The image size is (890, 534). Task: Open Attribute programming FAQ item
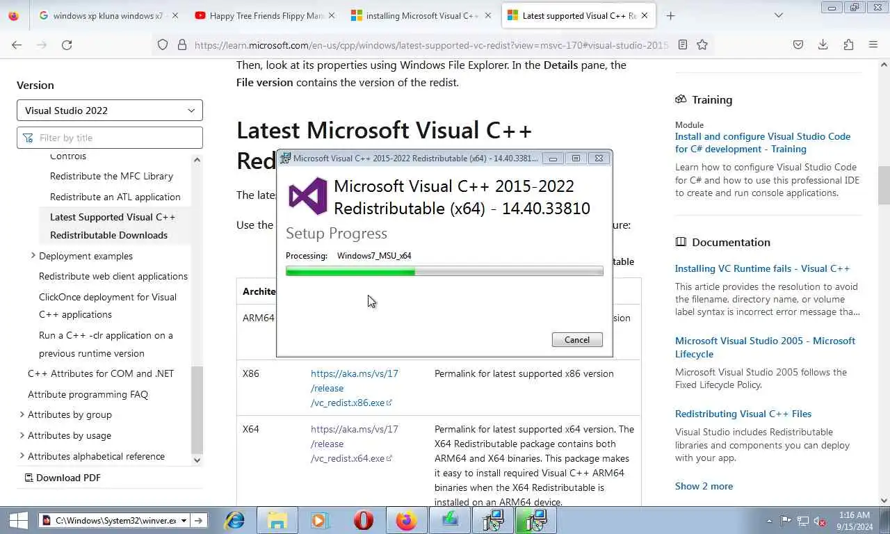(88, 394)
